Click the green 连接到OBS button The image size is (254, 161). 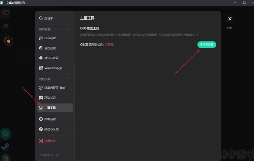click(207, 44)
